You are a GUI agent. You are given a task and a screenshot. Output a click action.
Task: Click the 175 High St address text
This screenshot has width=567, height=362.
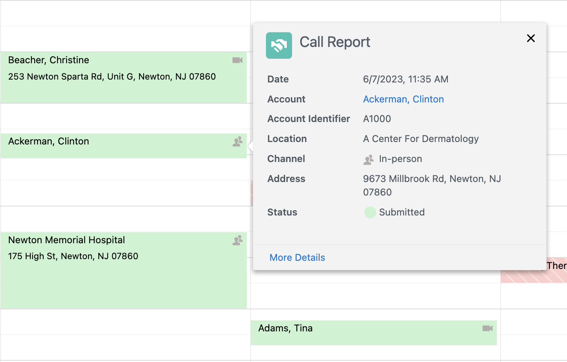[73, 256]
